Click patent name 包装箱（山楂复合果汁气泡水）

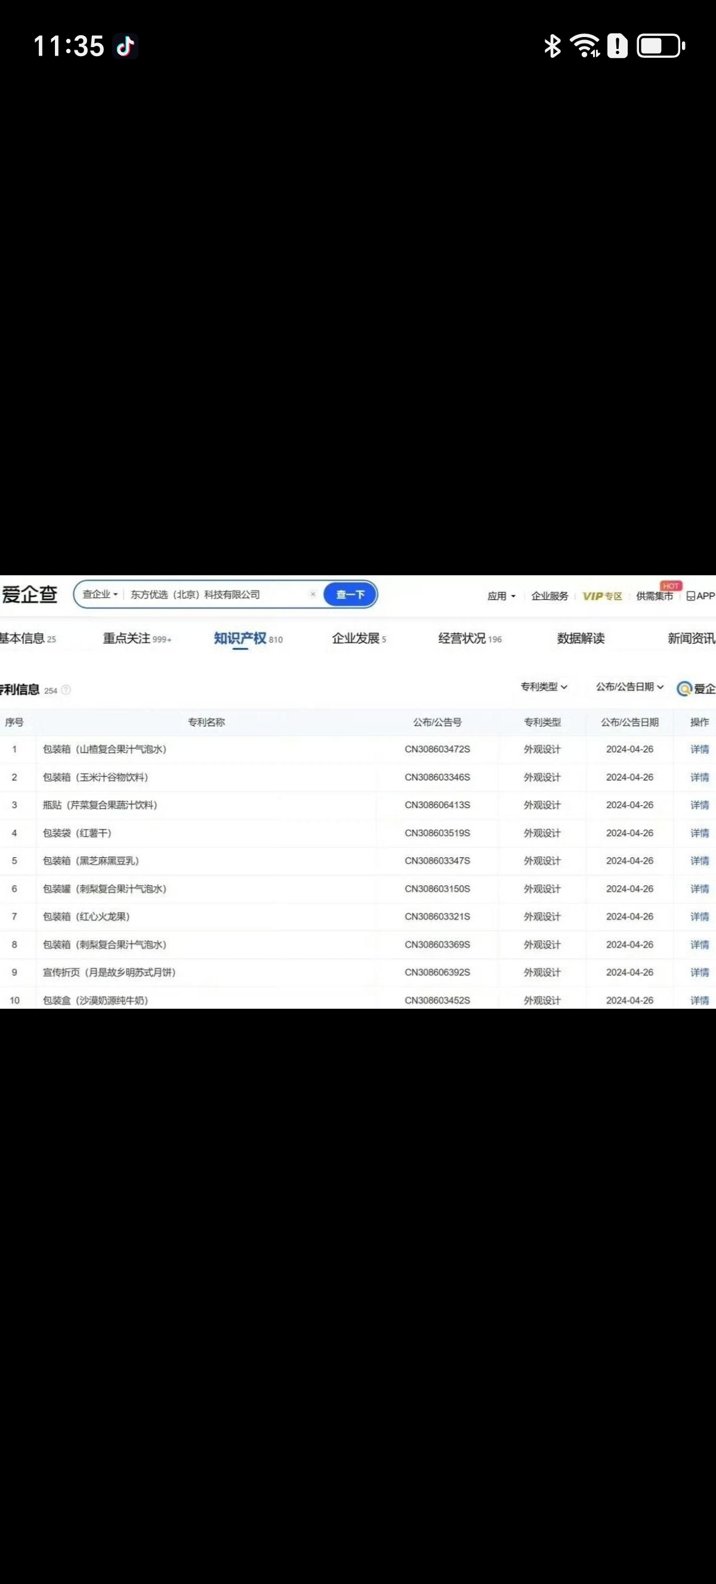[x=104, y=749]
